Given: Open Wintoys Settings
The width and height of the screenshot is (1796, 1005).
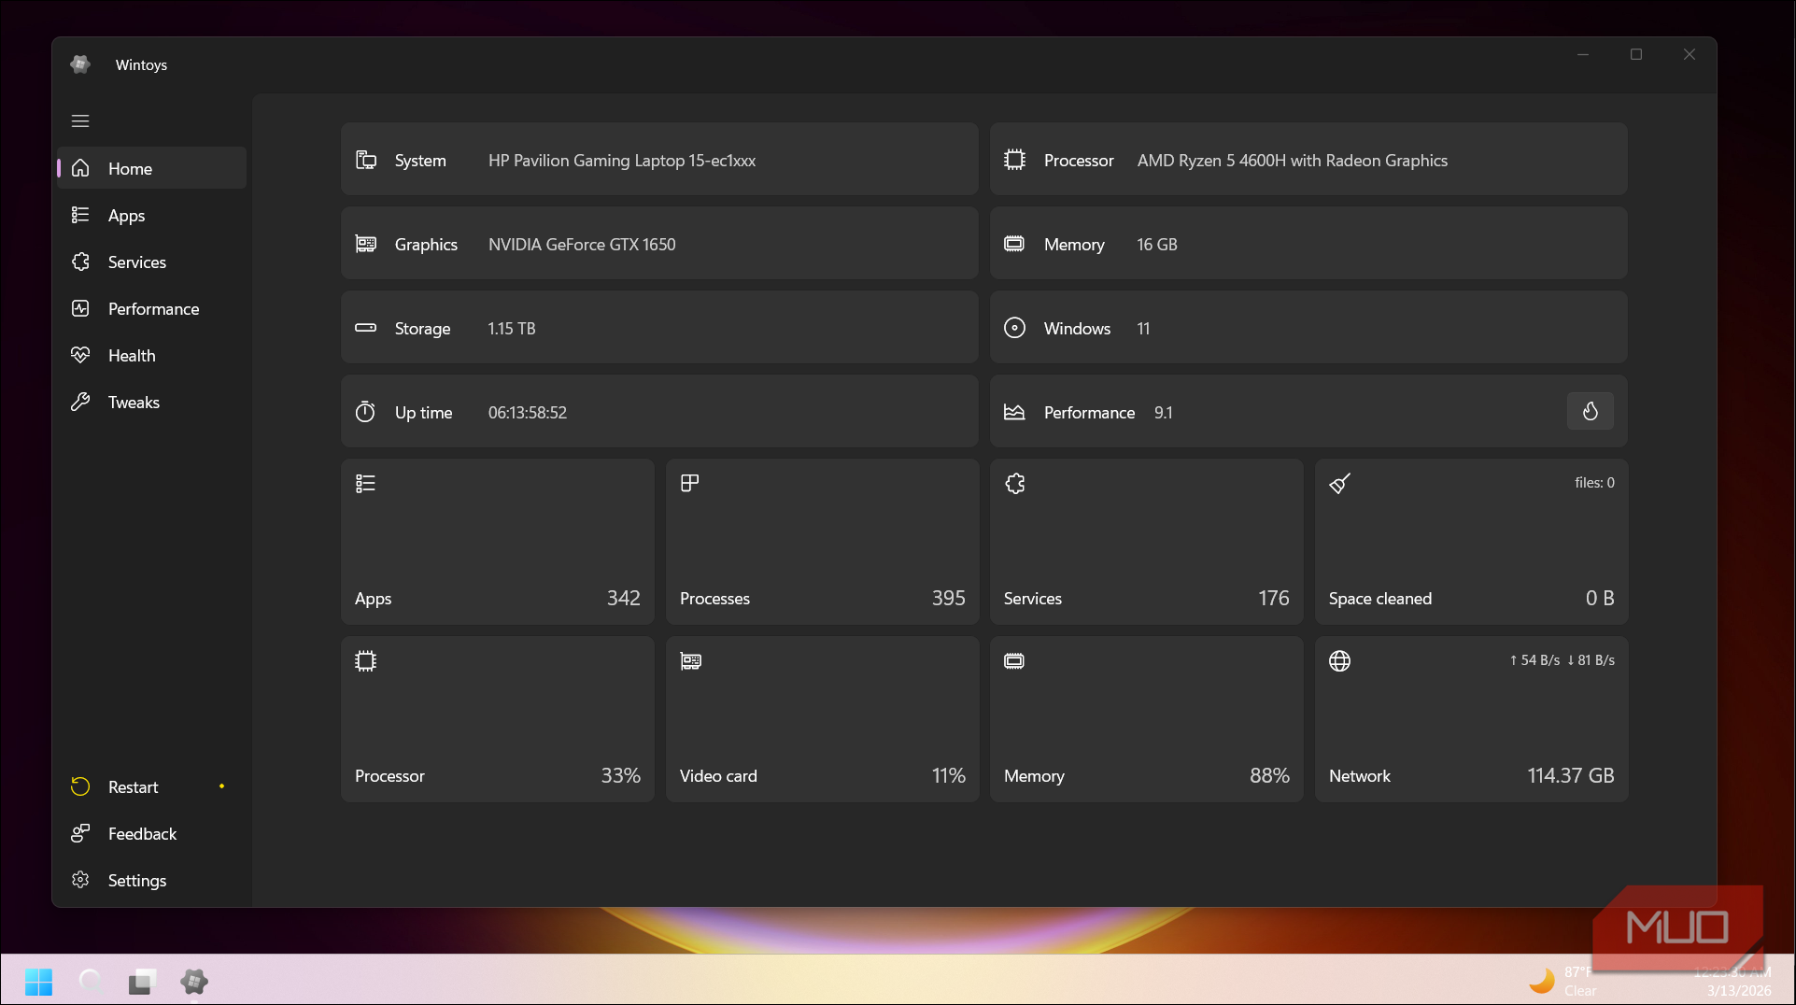Looking at the screenshot, I should pos(151,880).
